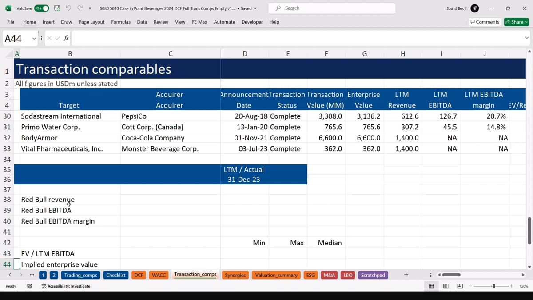The height and width of the screenshot is (300, 533).
Task: Click the Excel app logo icon
Action: coord(8,8)
